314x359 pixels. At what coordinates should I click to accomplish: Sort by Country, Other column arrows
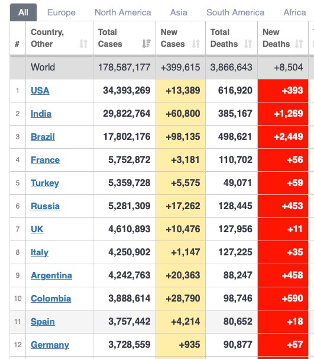point(83,44)
